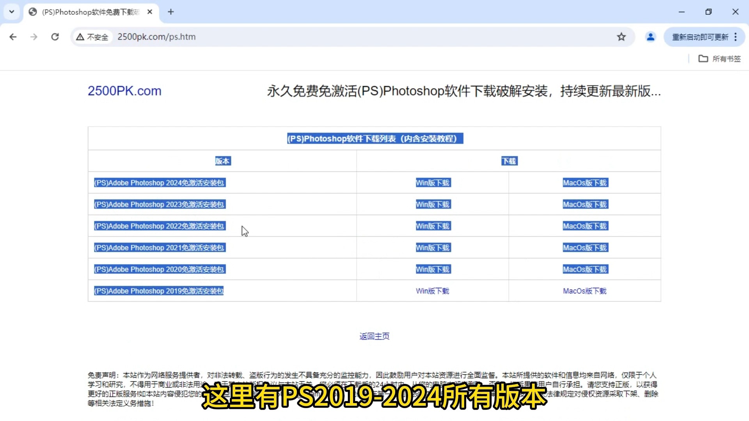
Task: Click MacOs版下载 for Photoshop 2022
Action: click(585, 226)
